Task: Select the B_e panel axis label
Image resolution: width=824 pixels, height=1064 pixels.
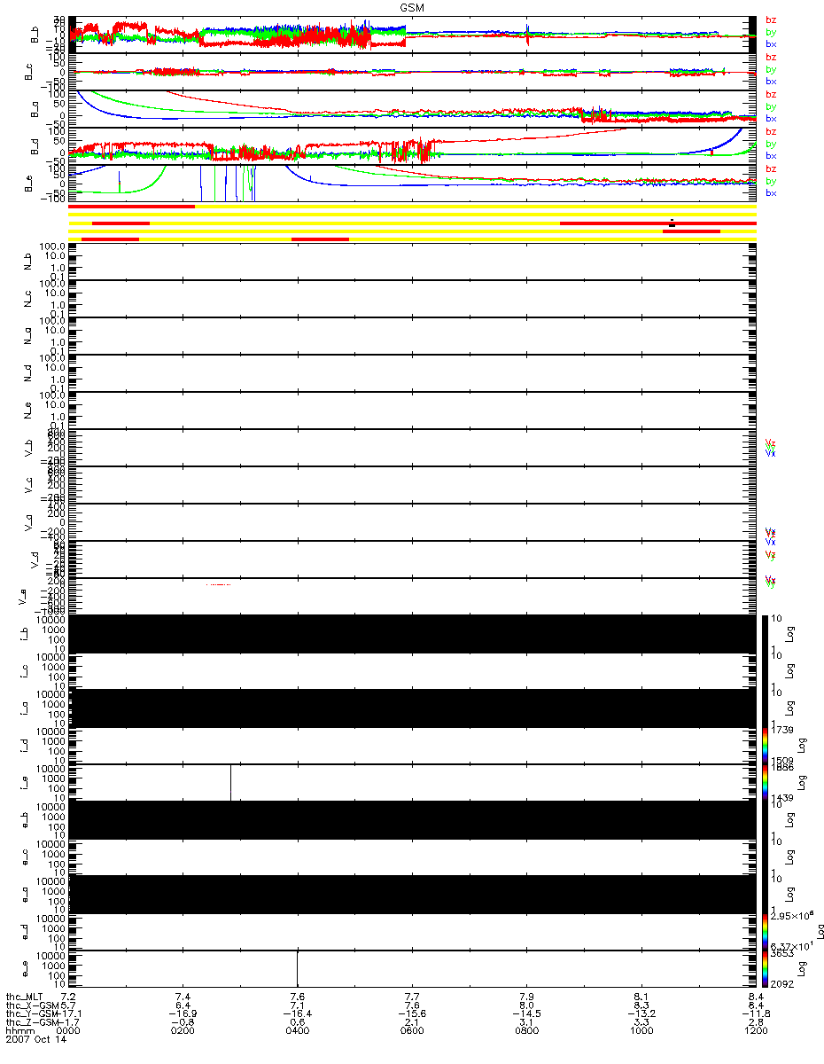Action: tap(29, 183)
